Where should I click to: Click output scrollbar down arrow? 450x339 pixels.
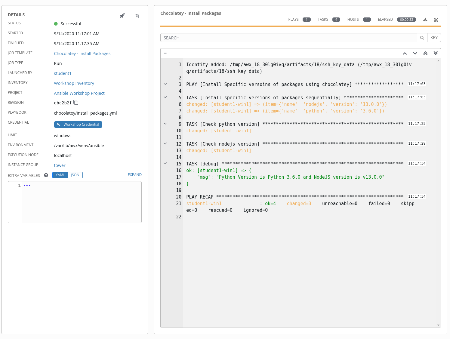click(x=438, y=325)
